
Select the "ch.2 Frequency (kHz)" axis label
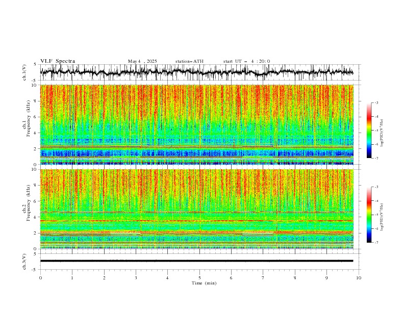[x=27, y=202]
